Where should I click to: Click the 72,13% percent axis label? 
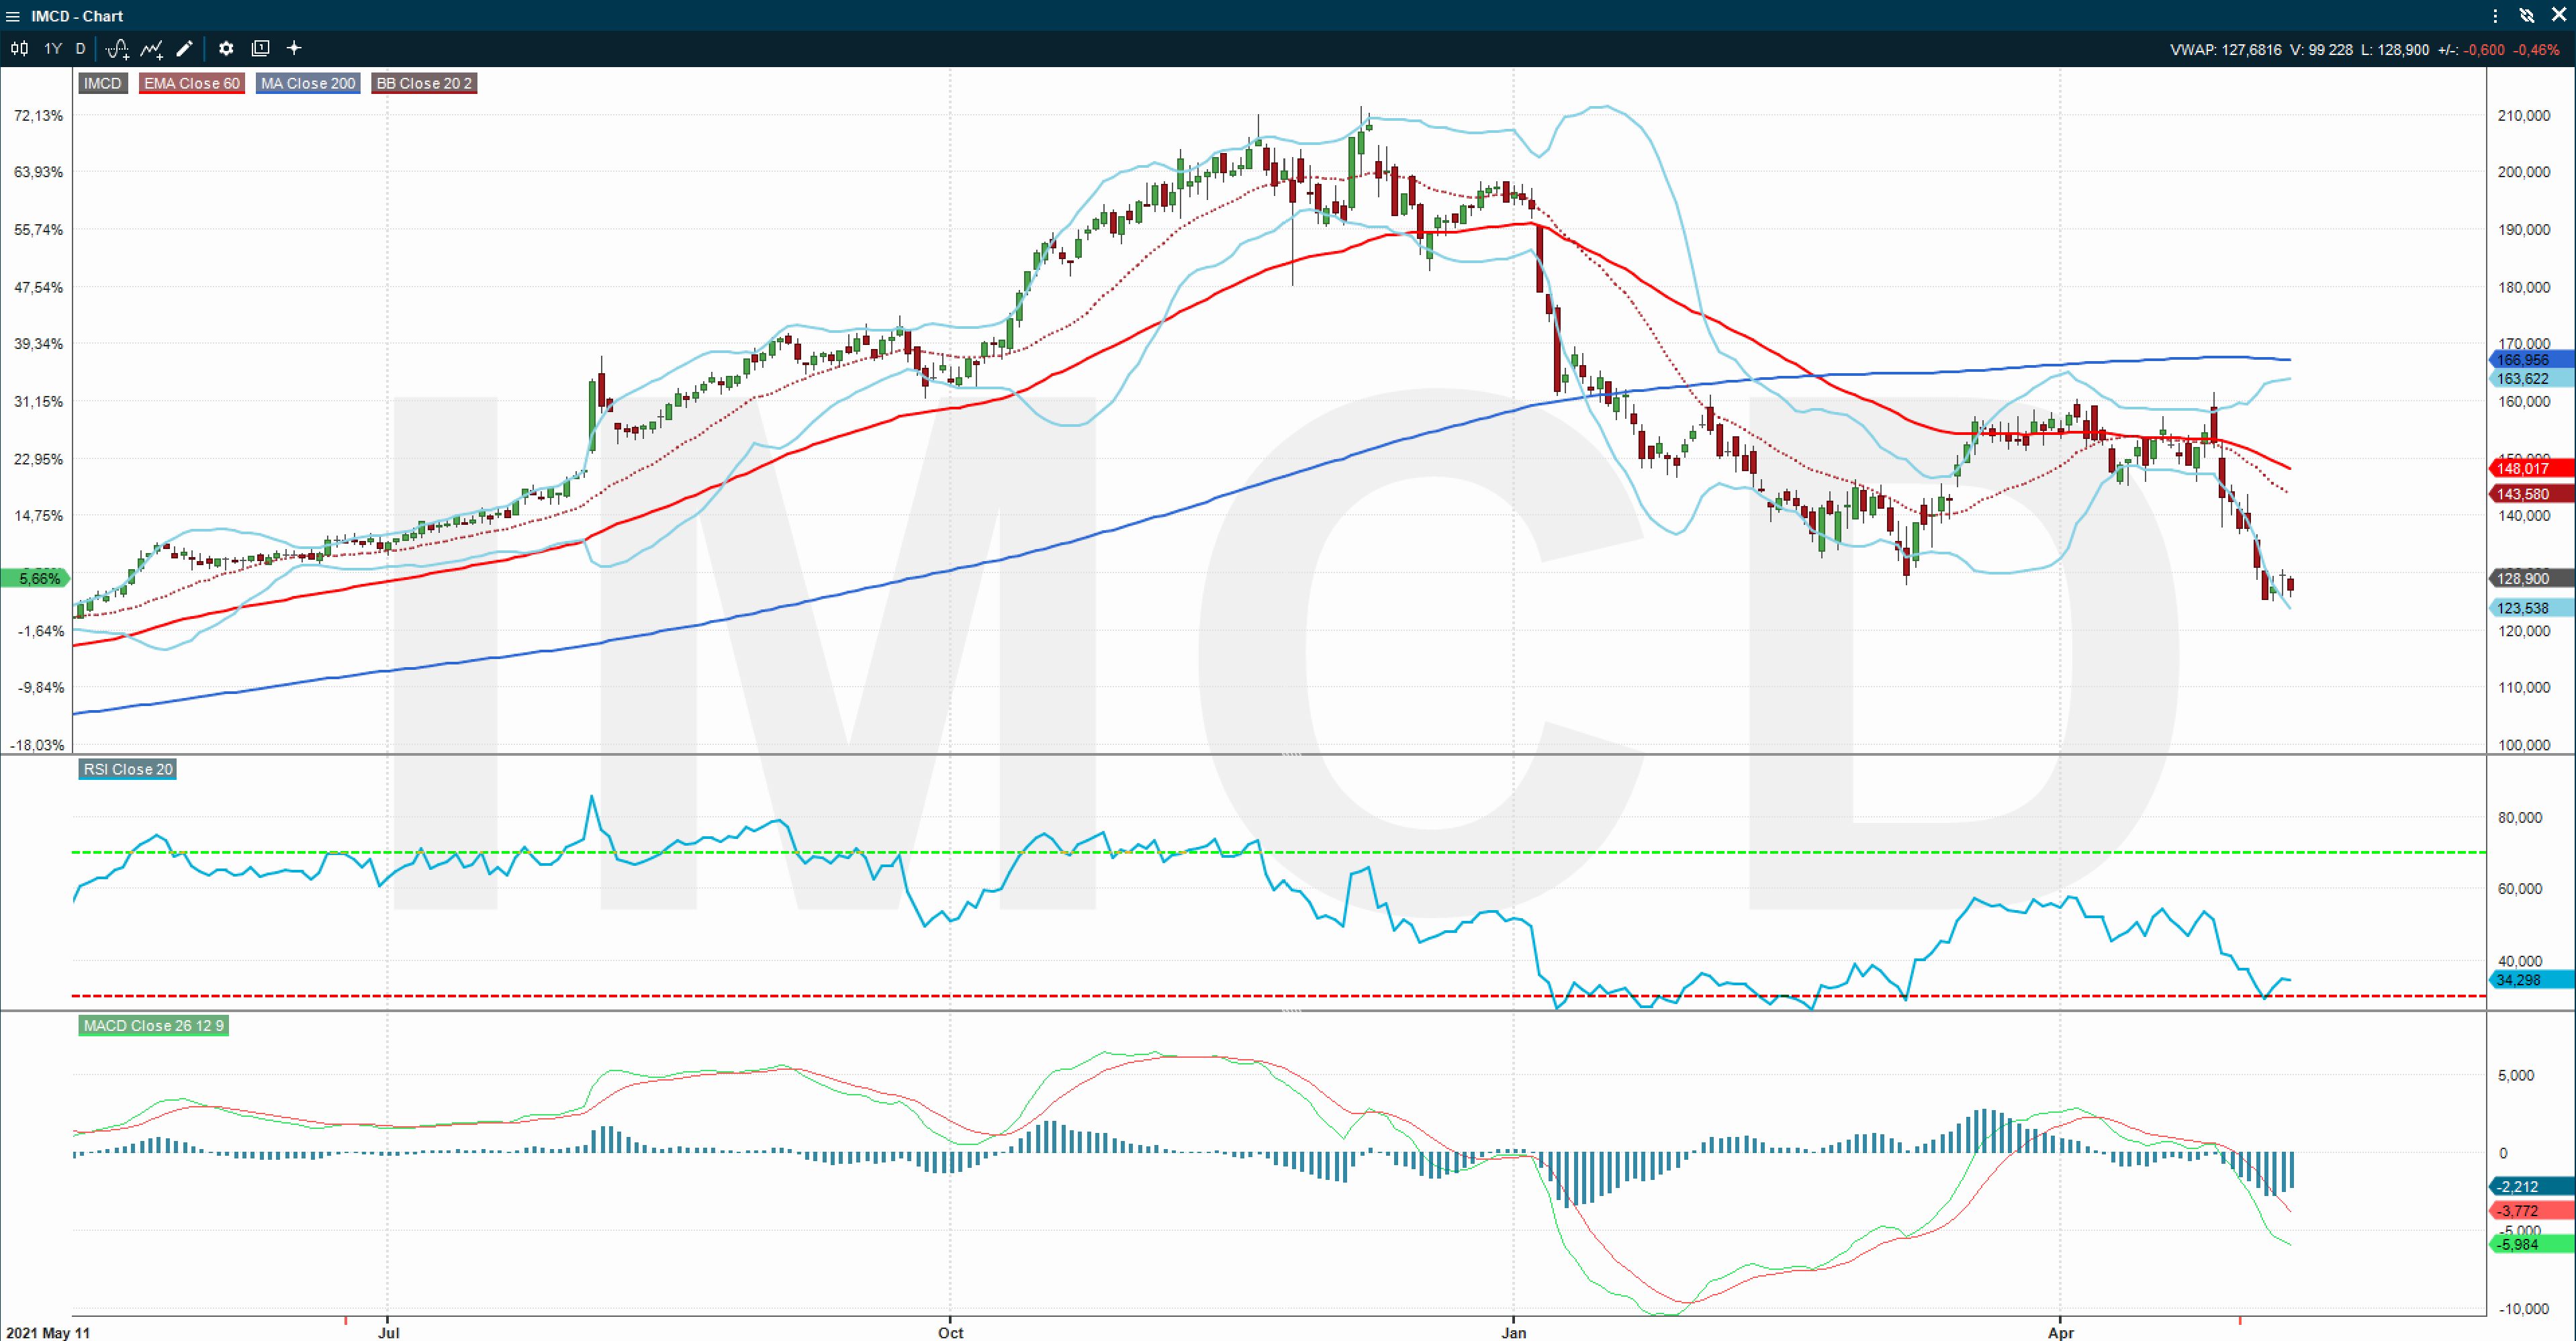39,116
